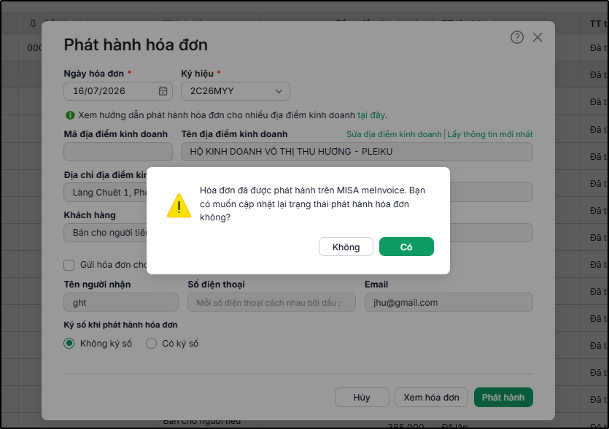Click the green Phát hành button
The height and width of the screenshot is (429, 609).
coord(503,397)
